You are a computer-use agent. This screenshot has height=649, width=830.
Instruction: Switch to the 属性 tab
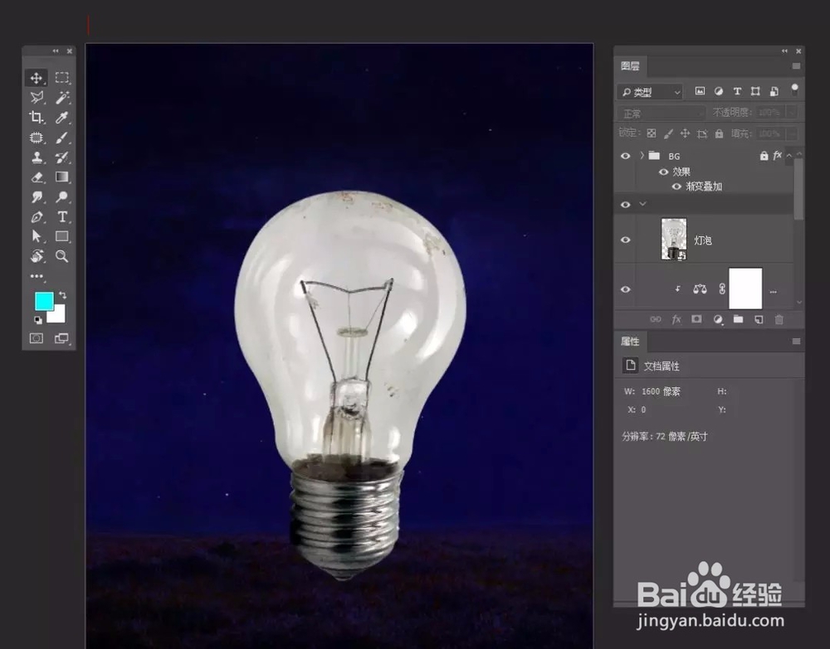tap(630, 341)
